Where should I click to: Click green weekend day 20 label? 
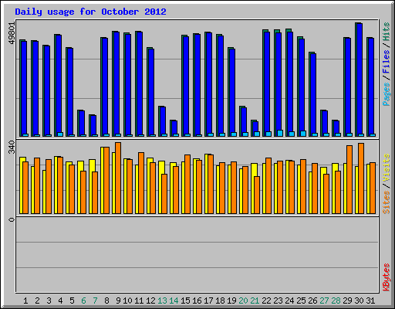(x=243, y=301)
